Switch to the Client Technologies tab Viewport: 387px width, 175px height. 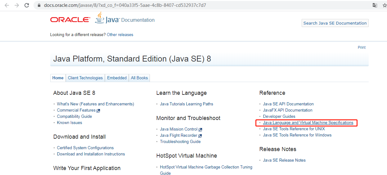point(85,78)
